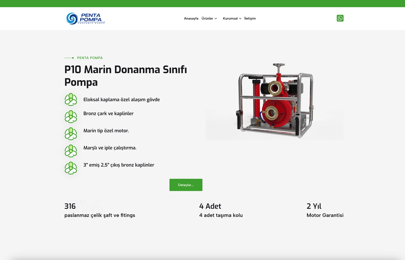
Task: Click propeller icon beside Bronz çark text
Action: [x=71, y=117]
